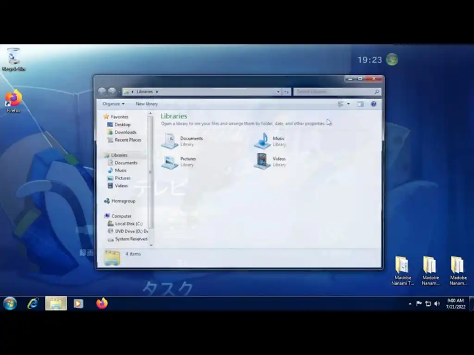Open address bar history dropdown arrow
The width and height of the screenshot is (474, 355).
(278, 92)
